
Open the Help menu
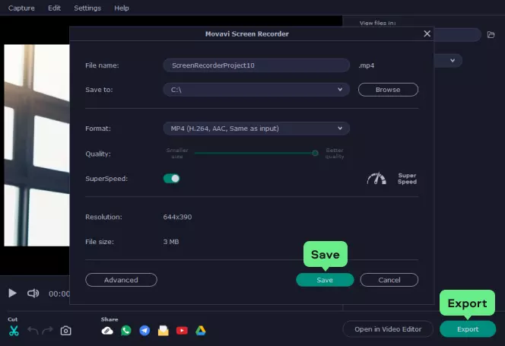[122, 8]
